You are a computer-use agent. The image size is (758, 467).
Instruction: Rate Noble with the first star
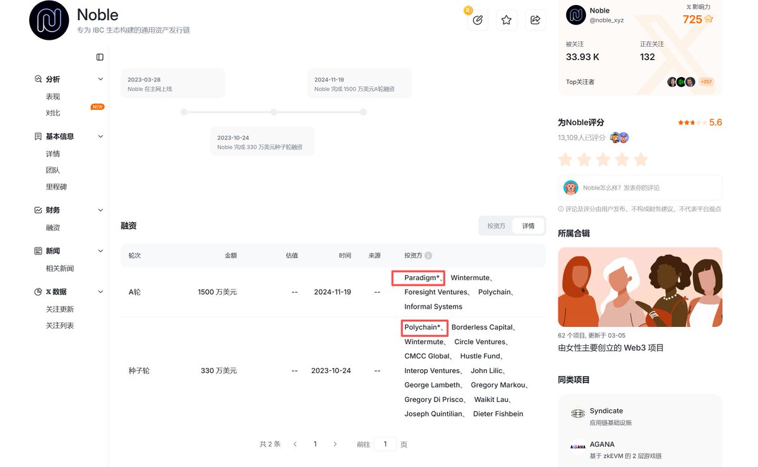pyautogui.click(x=565, y=159)
